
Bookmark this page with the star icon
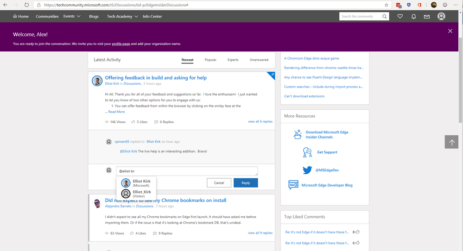pyautogui.click(x=386, y=5)
